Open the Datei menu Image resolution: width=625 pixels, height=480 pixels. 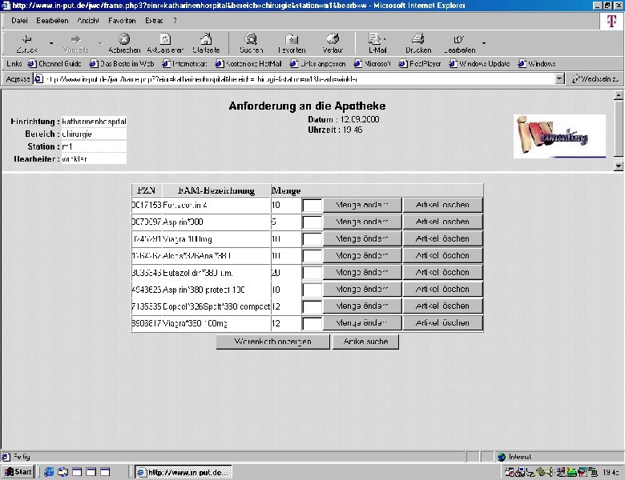coord(19,21)
